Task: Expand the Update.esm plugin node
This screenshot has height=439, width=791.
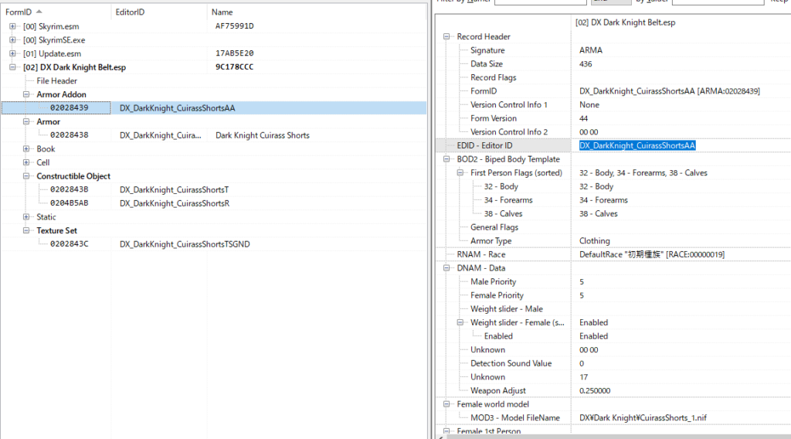Action: (12, 53)
